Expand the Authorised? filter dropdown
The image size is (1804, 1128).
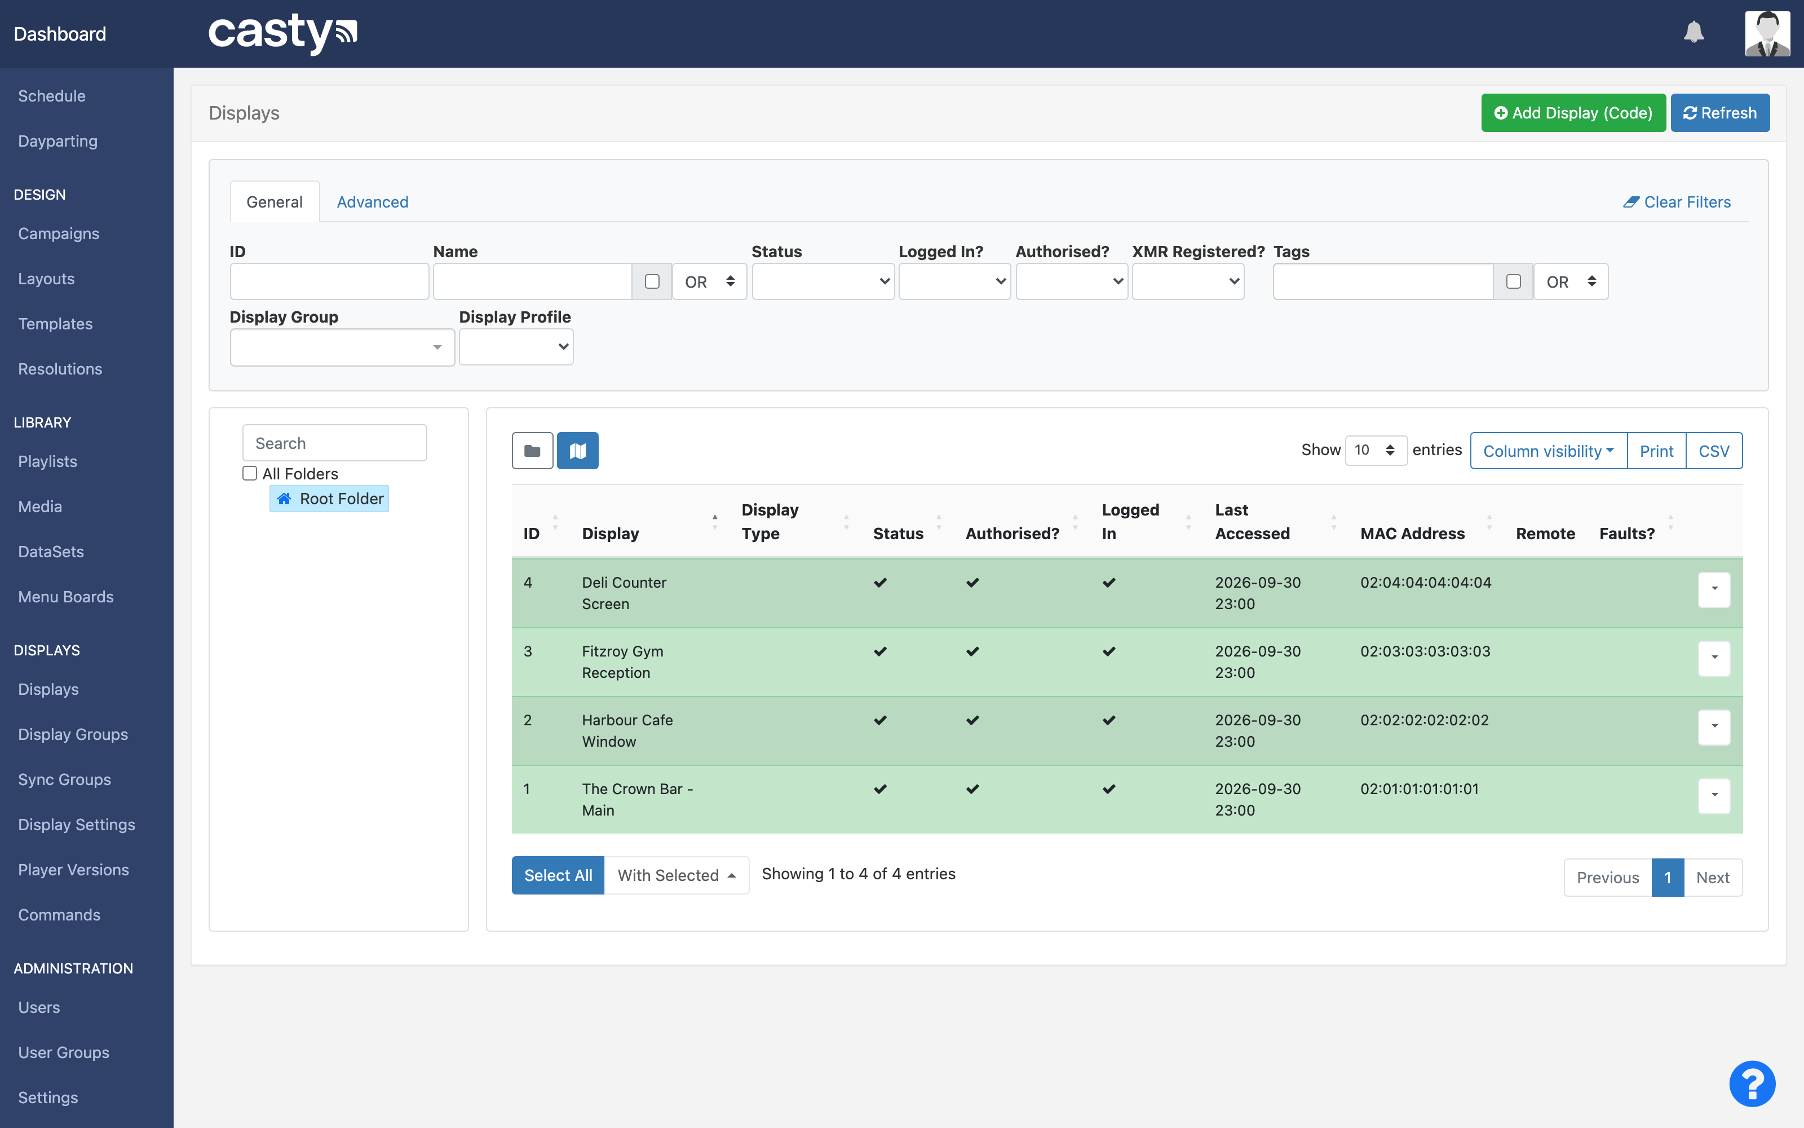pyautogui.click(x=1071, y=281)
